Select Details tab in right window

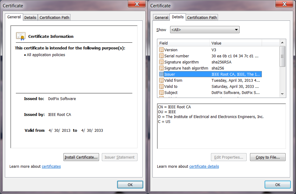178,17
